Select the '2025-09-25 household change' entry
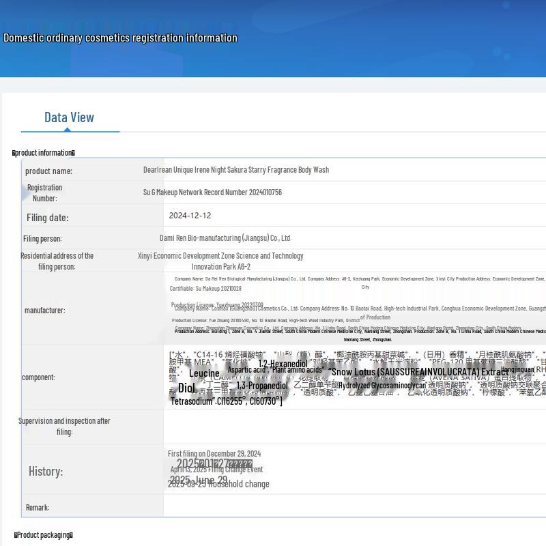This screenshot has width=546, height=546. 218,484
